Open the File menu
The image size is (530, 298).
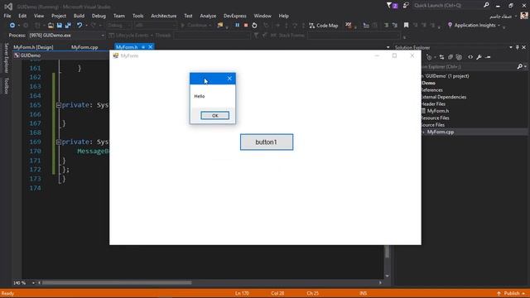coord(7,16)
